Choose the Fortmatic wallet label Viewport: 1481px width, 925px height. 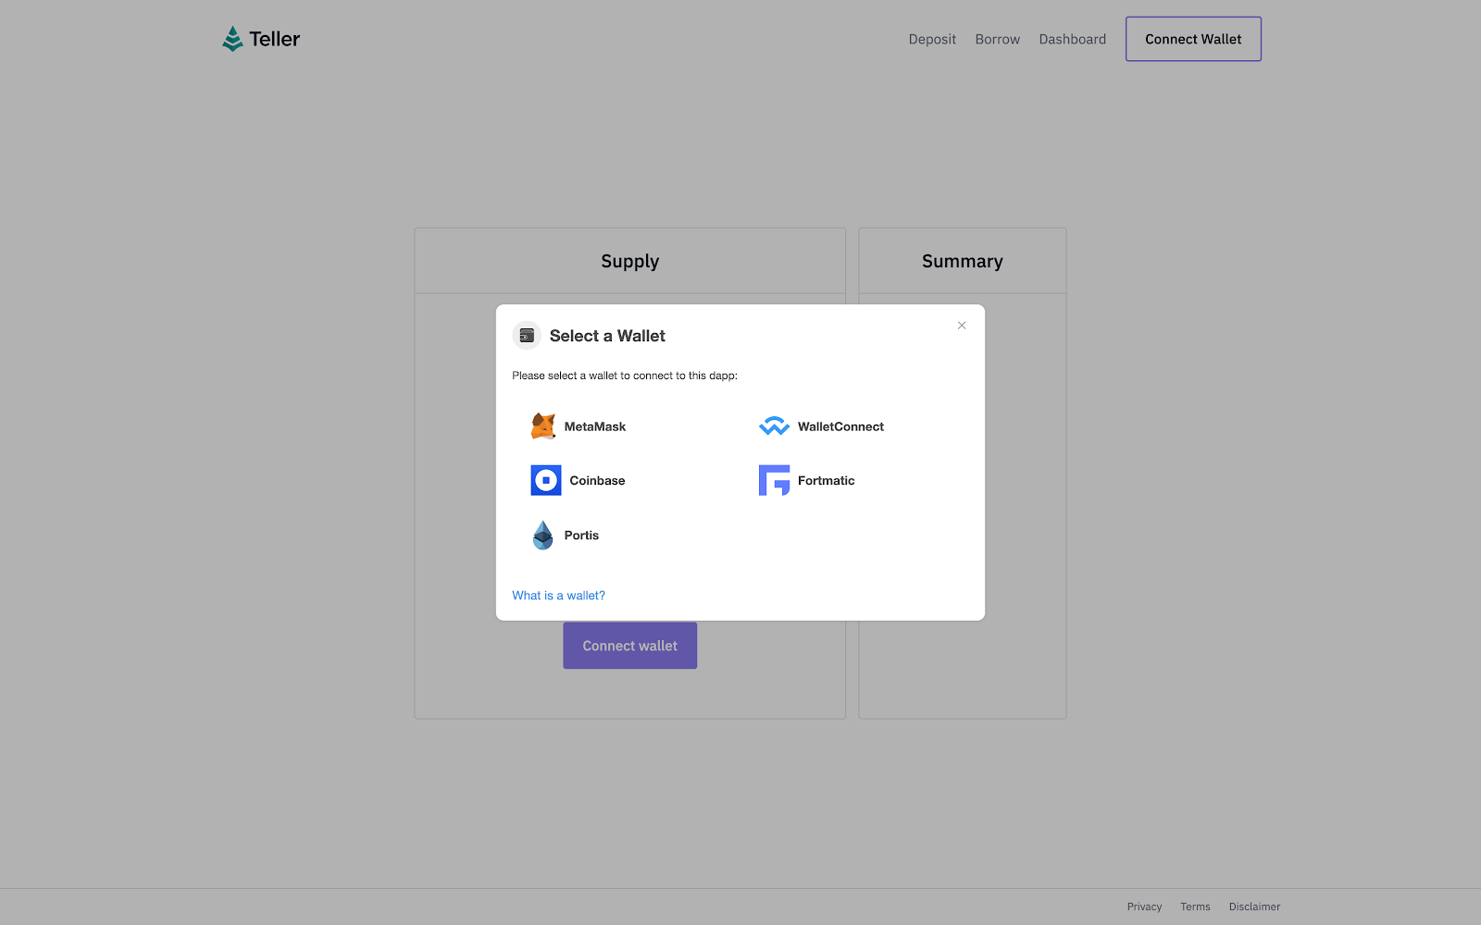827,481
